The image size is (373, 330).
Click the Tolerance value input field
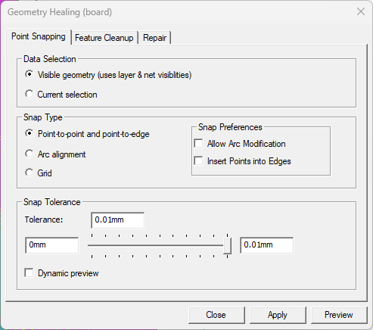118,220
